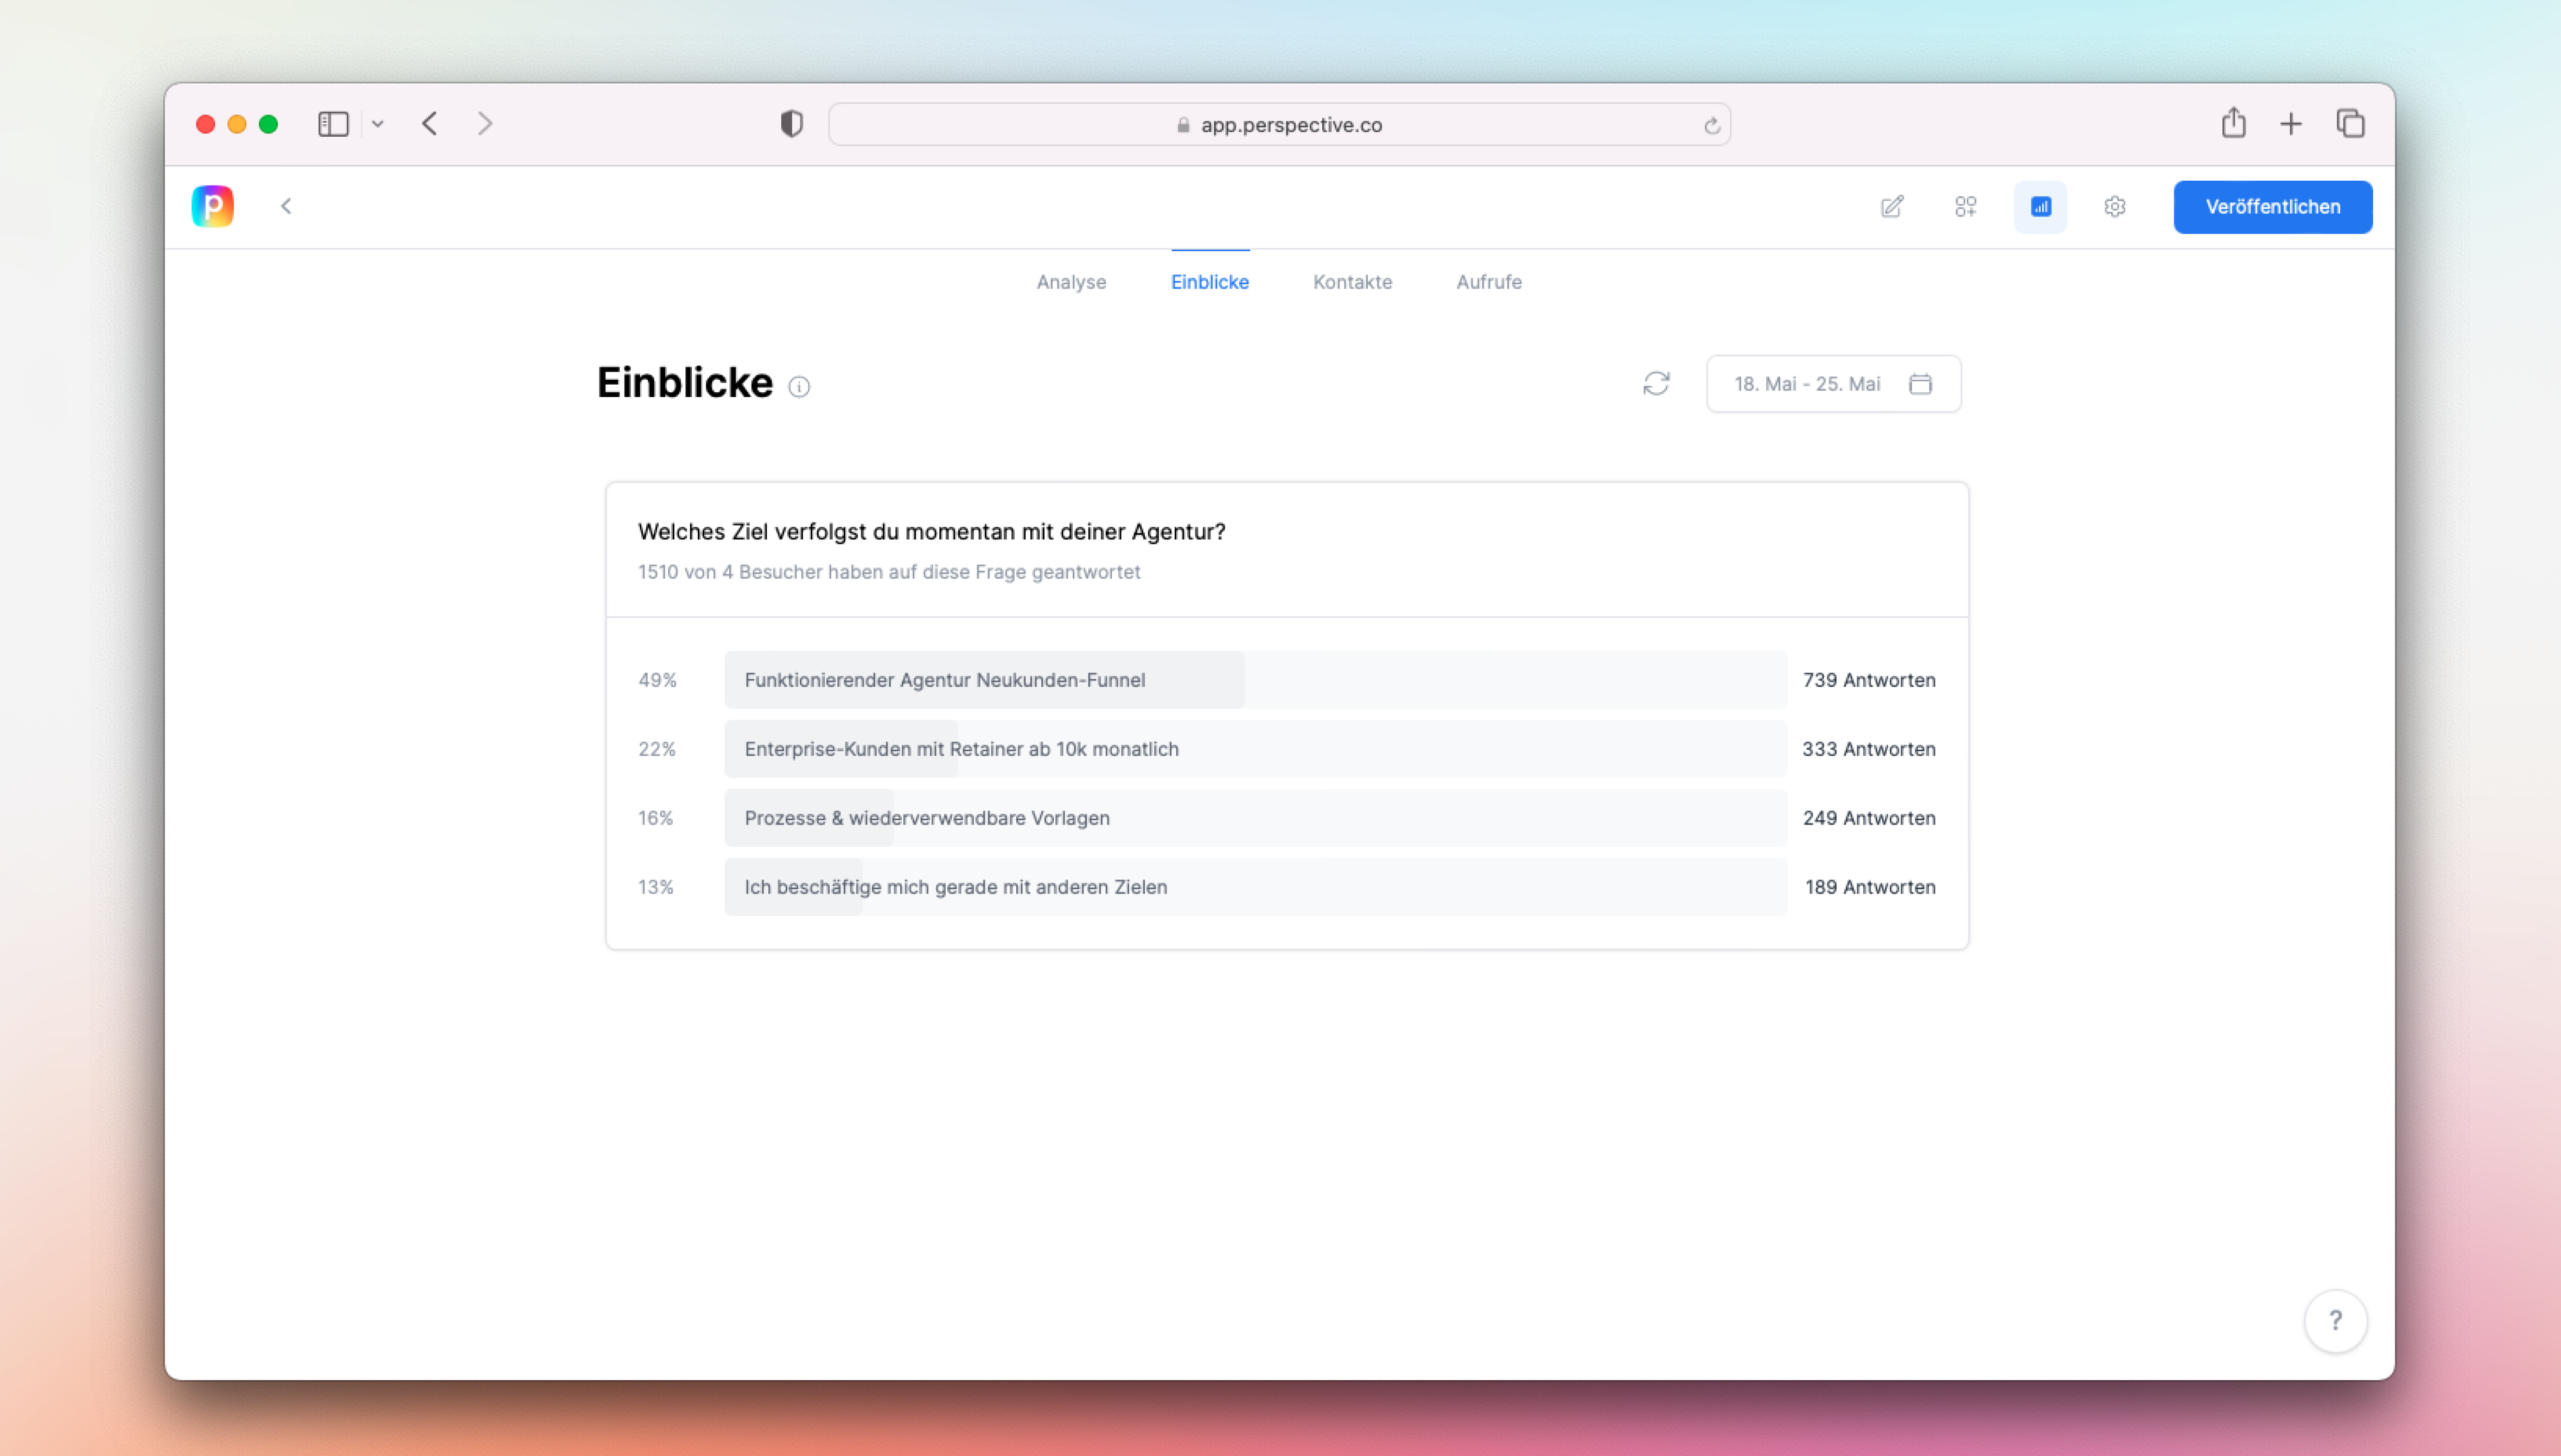Image resolution: width=2561 pixels, height=1456 pixels.
Task: Click the Perspective logo icon
Action: pos(212,206)
